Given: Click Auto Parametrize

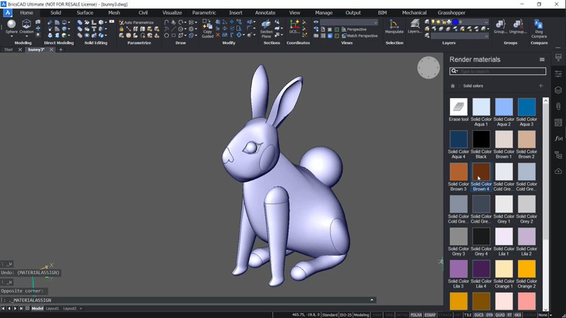Looking at the screenshot, I should [x=137, y=23].
